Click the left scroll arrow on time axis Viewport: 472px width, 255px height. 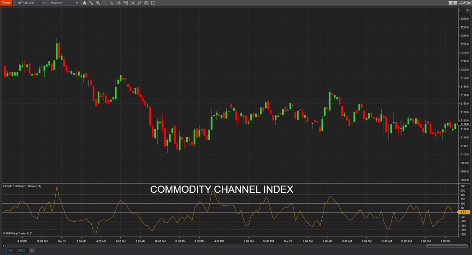(3, 245)
